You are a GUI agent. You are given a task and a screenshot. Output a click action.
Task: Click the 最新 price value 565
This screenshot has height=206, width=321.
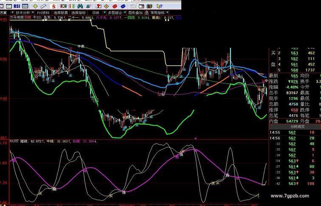(294, 76)
